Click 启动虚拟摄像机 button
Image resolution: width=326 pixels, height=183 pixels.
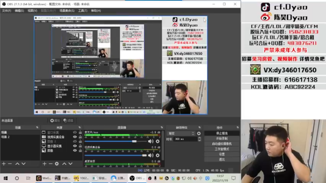click(222, 144)
